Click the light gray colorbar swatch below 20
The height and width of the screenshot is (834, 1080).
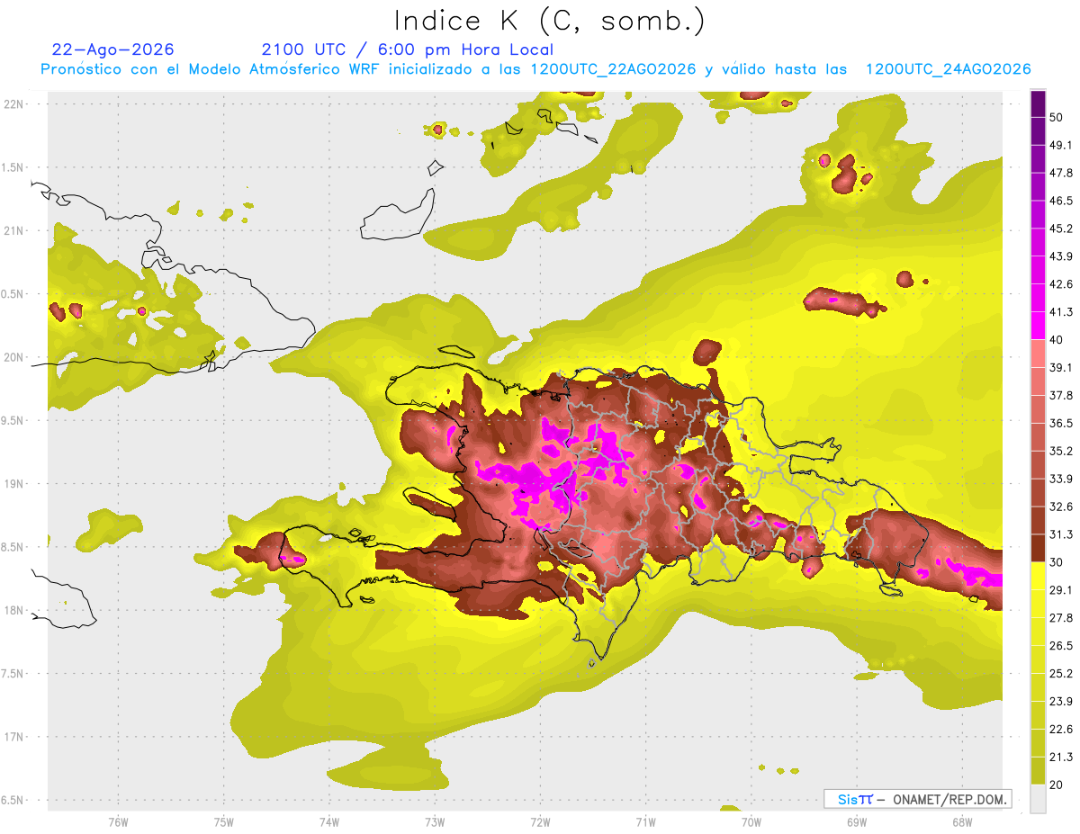1038,798
